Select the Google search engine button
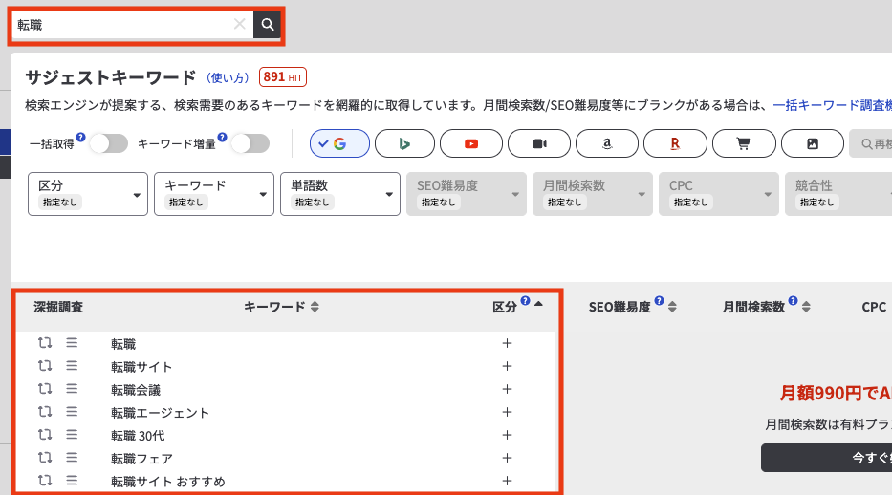Image resolution: width=892 pixels, height=495 pixels. 339,143
